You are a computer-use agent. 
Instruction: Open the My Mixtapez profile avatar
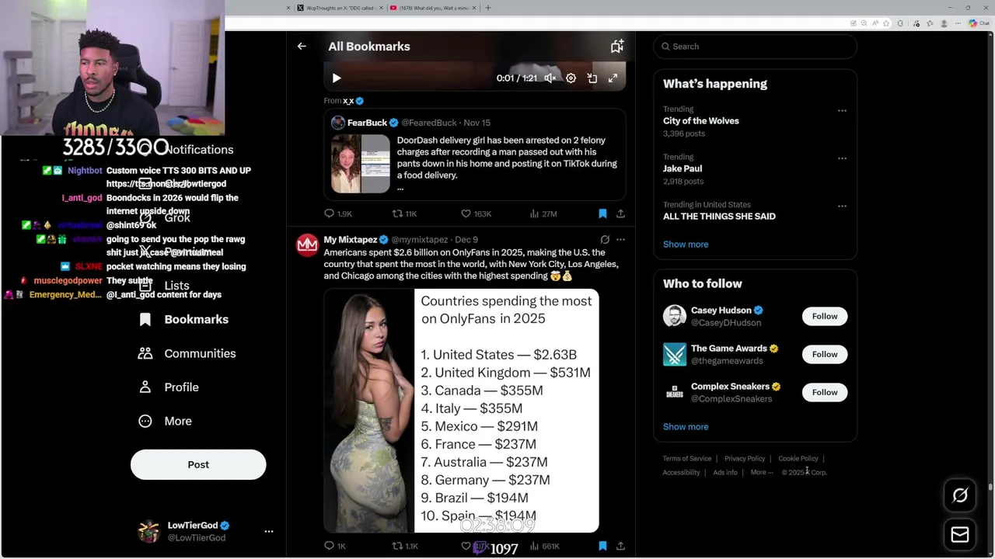pos(308,245)
